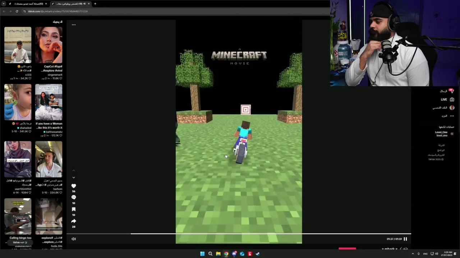This screenshot has width=460, height=258.
Task: Go forward using the browser forward arrow
Action: click(x=10, y=11)
